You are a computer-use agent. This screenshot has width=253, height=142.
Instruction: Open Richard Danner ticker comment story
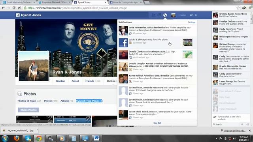(x=231, y=48)
